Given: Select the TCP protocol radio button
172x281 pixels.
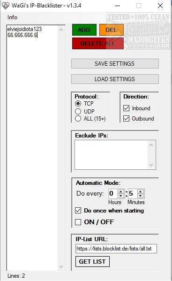Looking at the screenshot, I should (x=78, y=103).
